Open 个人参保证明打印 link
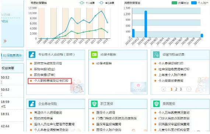The width and height of the screenshot is (210, 134). [x=171, y=63]
